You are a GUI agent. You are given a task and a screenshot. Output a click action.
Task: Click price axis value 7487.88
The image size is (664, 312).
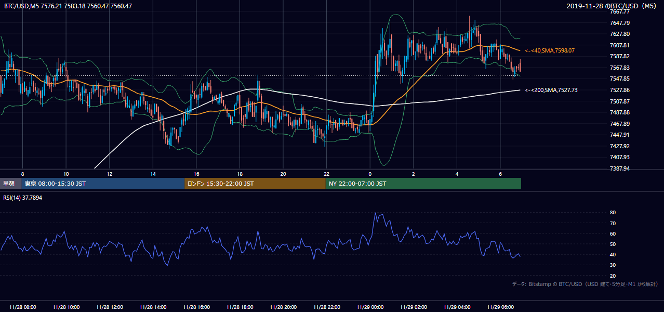pos(620,112)
